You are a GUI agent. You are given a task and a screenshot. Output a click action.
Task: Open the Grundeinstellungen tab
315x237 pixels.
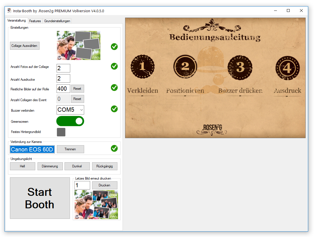tap(57, 21)
